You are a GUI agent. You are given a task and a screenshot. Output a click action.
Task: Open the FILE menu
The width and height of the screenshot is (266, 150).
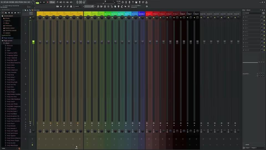[2, 2]
